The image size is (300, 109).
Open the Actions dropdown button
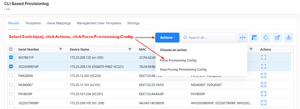click(x=167, y=38)
